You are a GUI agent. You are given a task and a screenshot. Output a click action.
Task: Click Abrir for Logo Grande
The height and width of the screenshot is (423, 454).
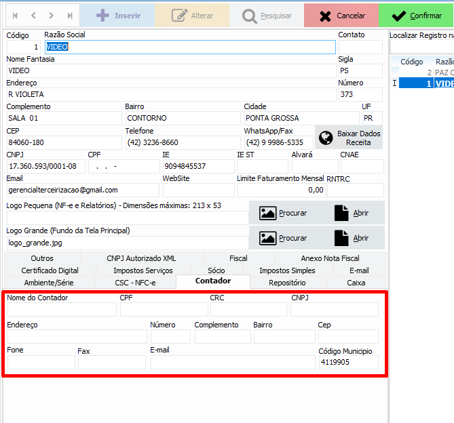pos(352,238)
